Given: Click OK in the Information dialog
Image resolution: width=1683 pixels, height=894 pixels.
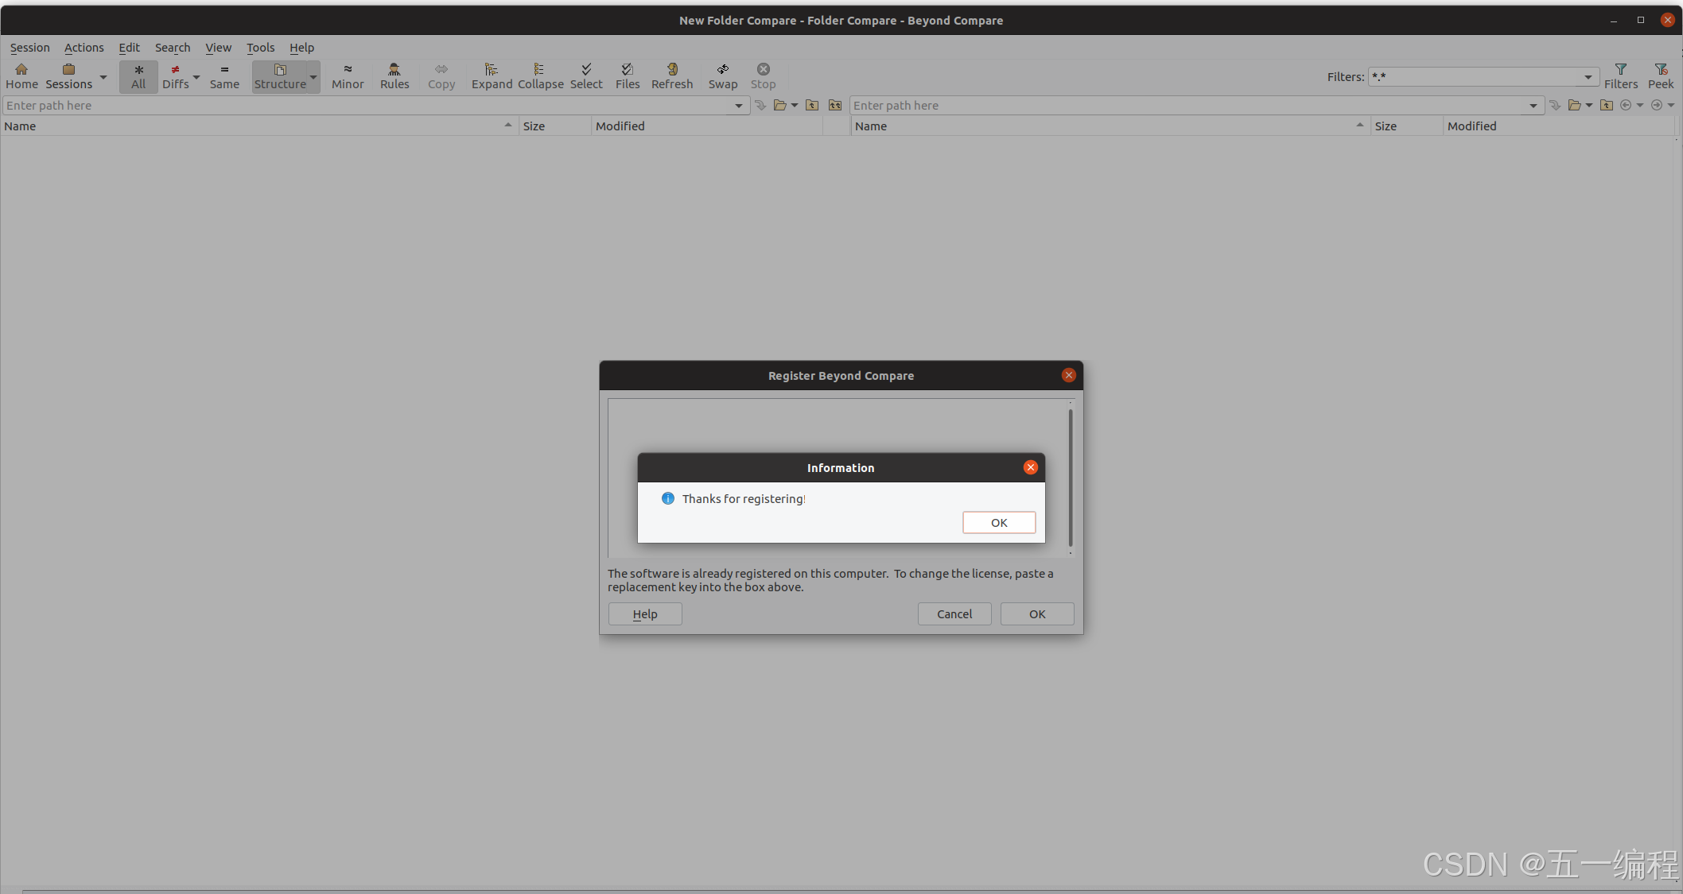Looking at the screenshot, I should pos(999,523).
